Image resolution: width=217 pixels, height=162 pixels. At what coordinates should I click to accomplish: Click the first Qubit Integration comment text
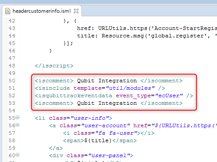click(x=107, y=81)
